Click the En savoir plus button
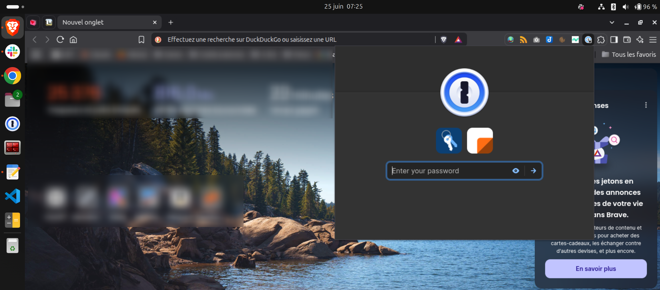The width and height of the screenshot is (660, 290). [x=596, y=269]
